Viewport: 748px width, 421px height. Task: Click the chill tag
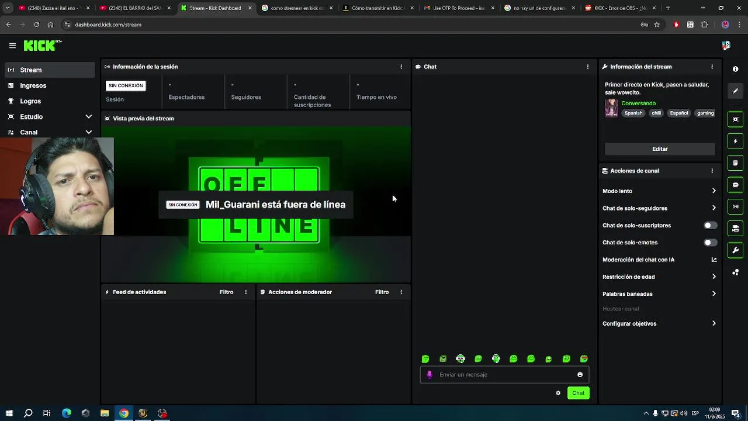(656, 113)
